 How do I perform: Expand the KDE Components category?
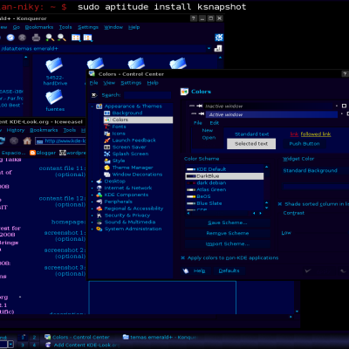point(92,195)
